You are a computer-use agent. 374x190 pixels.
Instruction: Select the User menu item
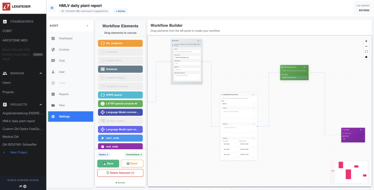[x=62, y=72]
